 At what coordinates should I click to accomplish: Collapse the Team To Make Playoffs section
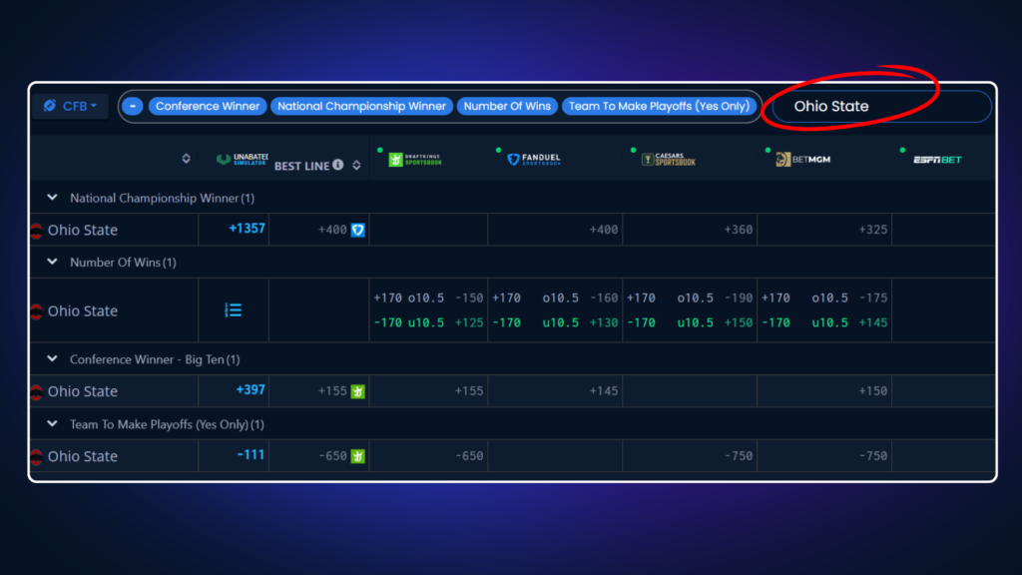[x=52, y=423]
